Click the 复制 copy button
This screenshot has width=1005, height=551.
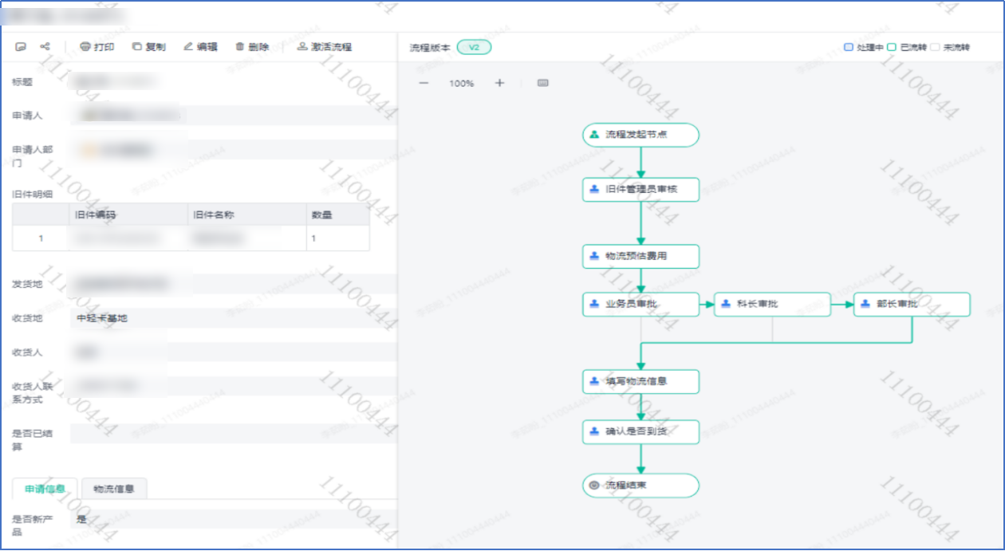149,47
